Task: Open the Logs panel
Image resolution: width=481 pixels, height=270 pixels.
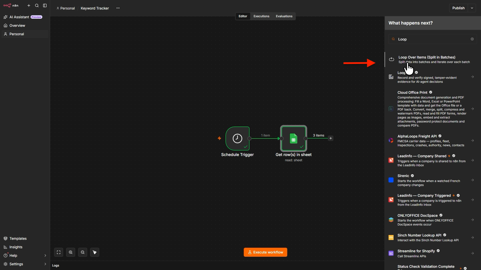Action: coord(56,265)
